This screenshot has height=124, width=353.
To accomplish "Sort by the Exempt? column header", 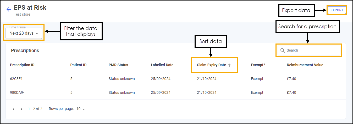I will (258, 65).
